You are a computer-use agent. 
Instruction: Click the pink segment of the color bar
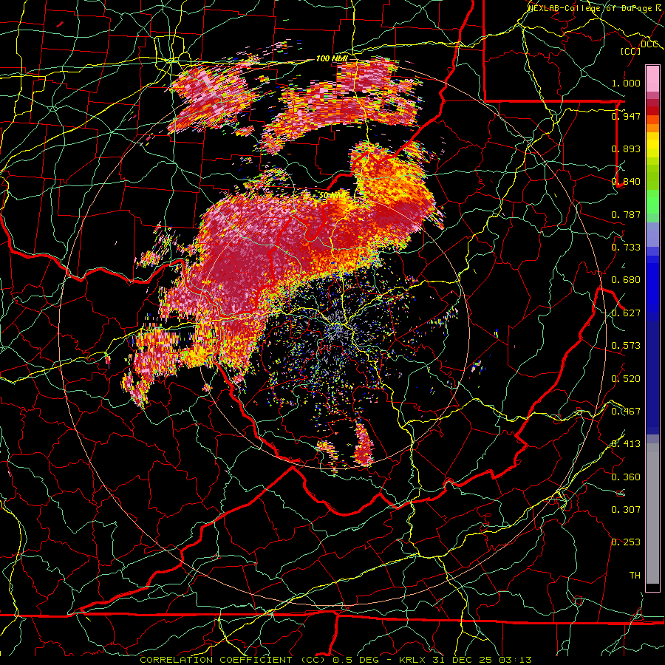(652, 78)
